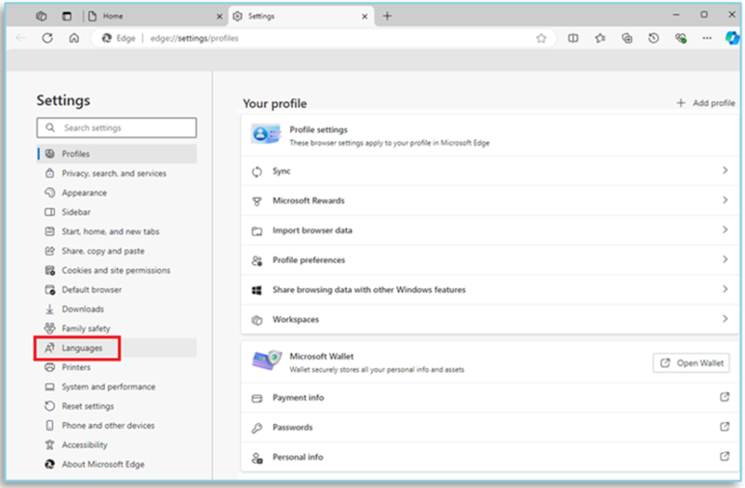Click the Refresh page icon
This screenshot has width=745, height=488.
(47, 39)
